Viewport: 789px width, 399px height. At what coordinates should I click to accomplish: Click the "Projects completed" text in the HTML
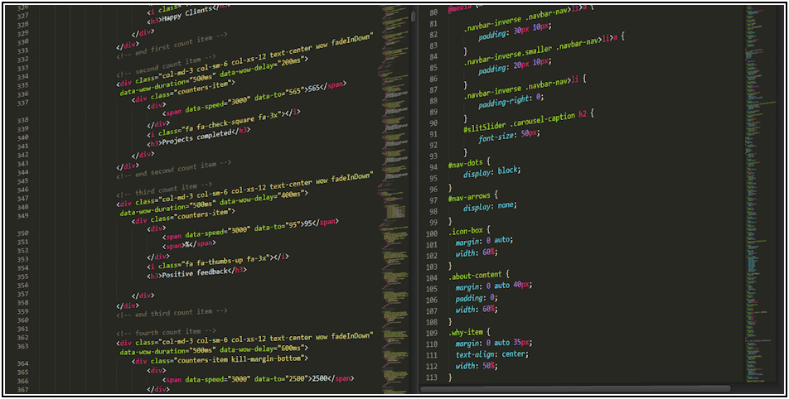click(x=195, y=142)
